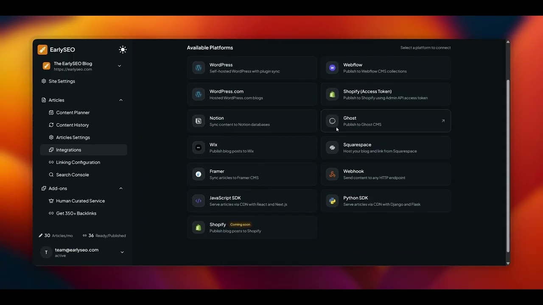Click the Human Curated Service crown icon
This screenshot has height=305, width=543.
point(51,201)
